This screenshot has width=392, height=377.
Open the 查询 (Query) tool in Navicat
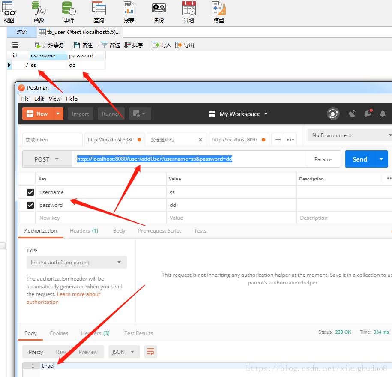point(99,12)
